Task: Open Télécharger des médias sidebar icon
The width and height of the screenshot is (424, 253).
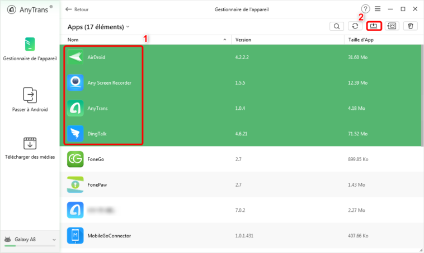Action: 30,143
